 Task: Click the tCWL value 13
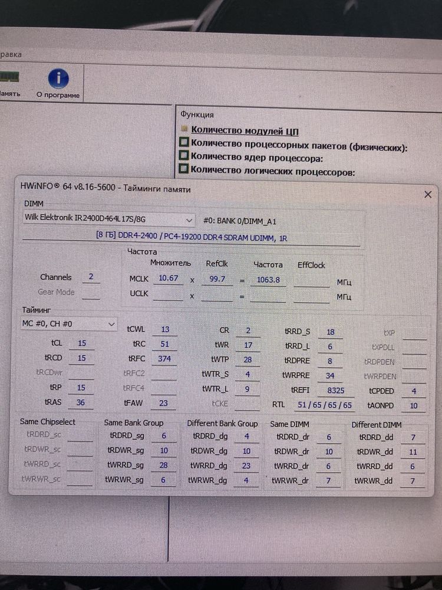click(x=165, y=330)
